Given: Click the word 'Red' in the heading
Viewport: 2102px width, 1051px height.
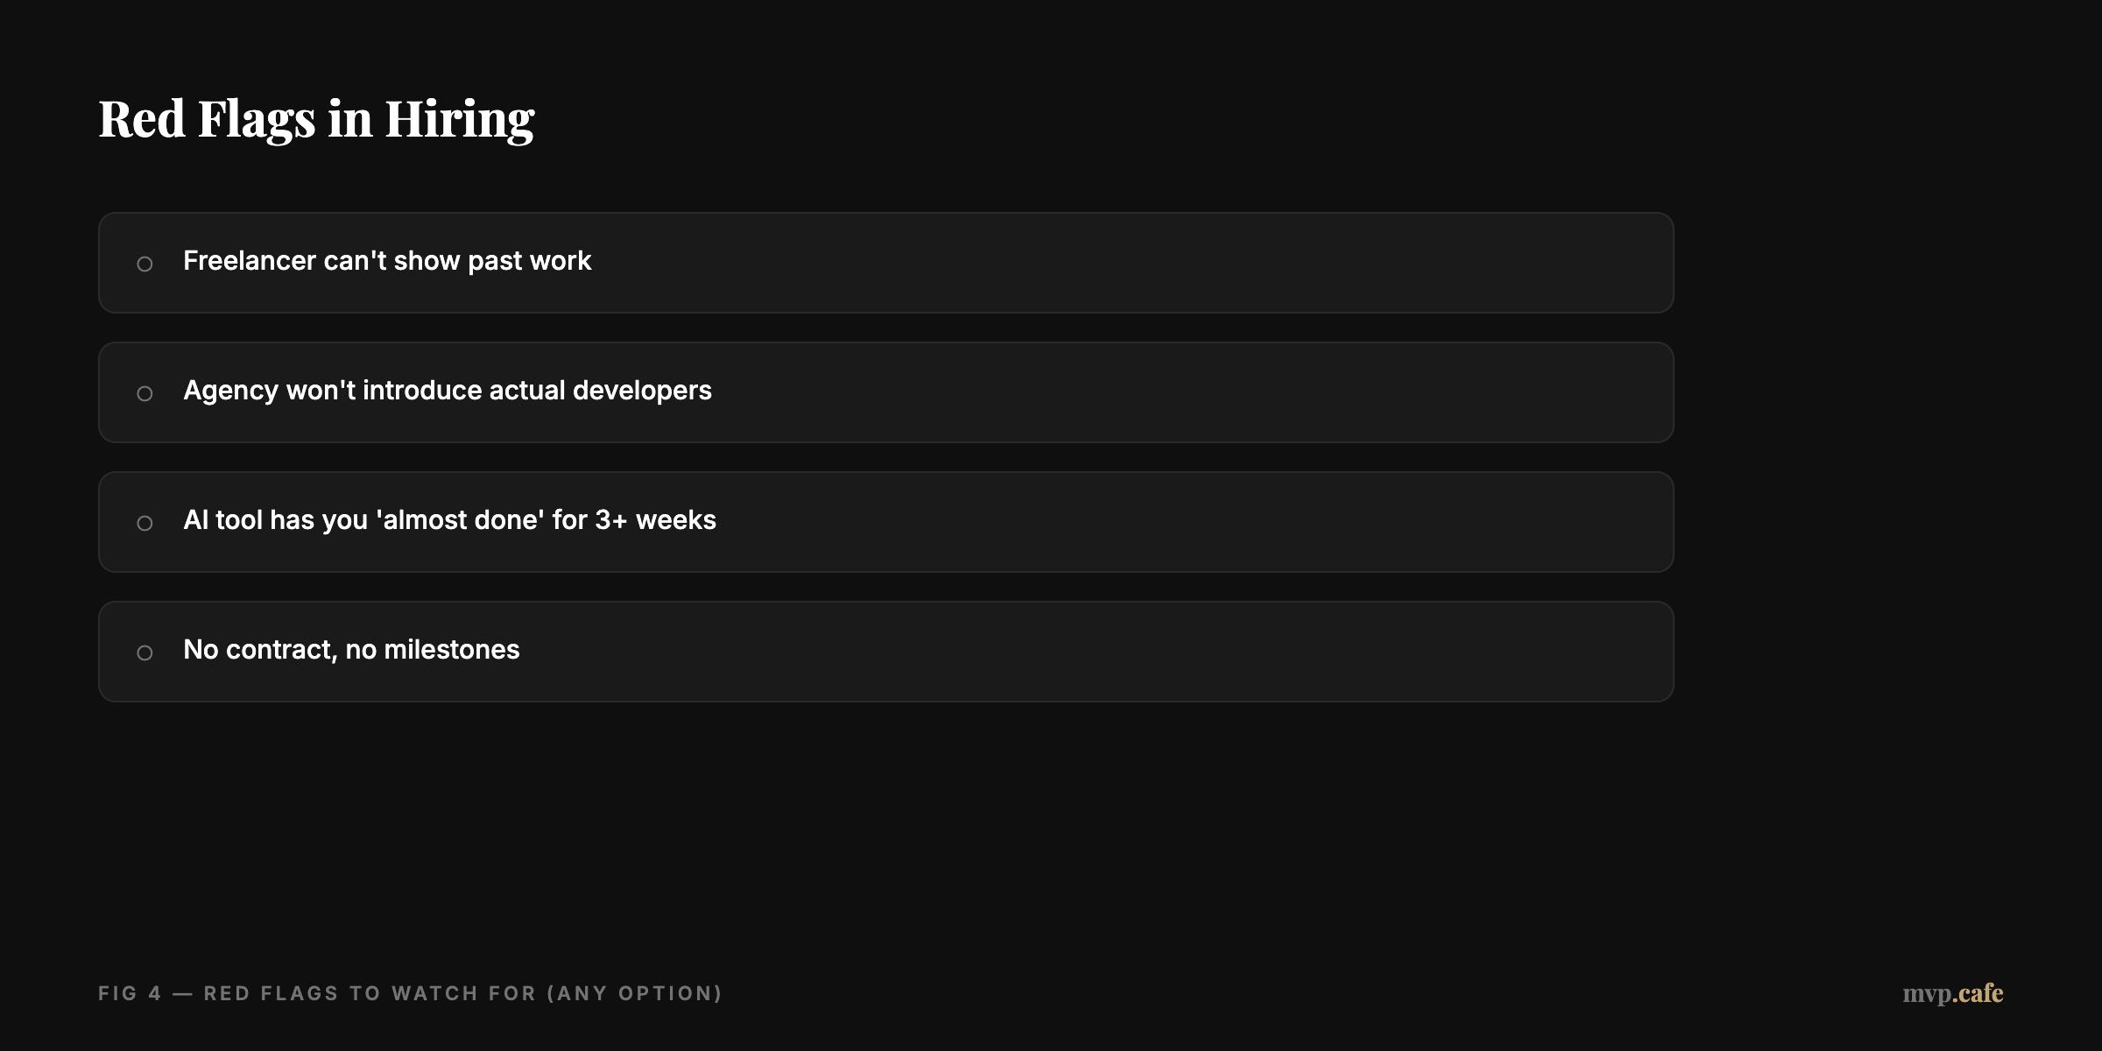Looking at the screenshot, I should tap(142, 119).
